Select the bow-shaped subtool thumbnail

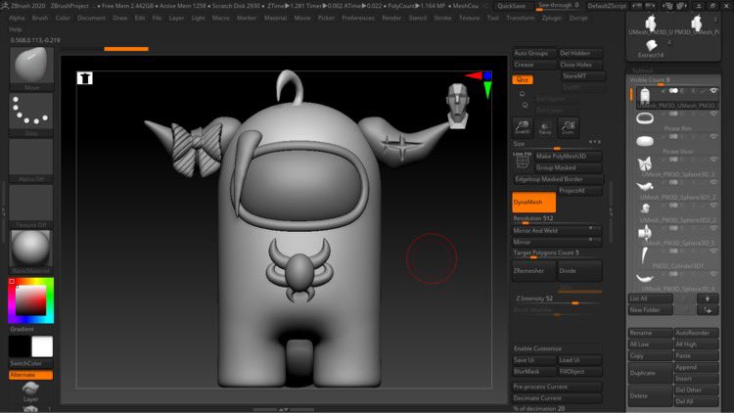click(645, 163)
